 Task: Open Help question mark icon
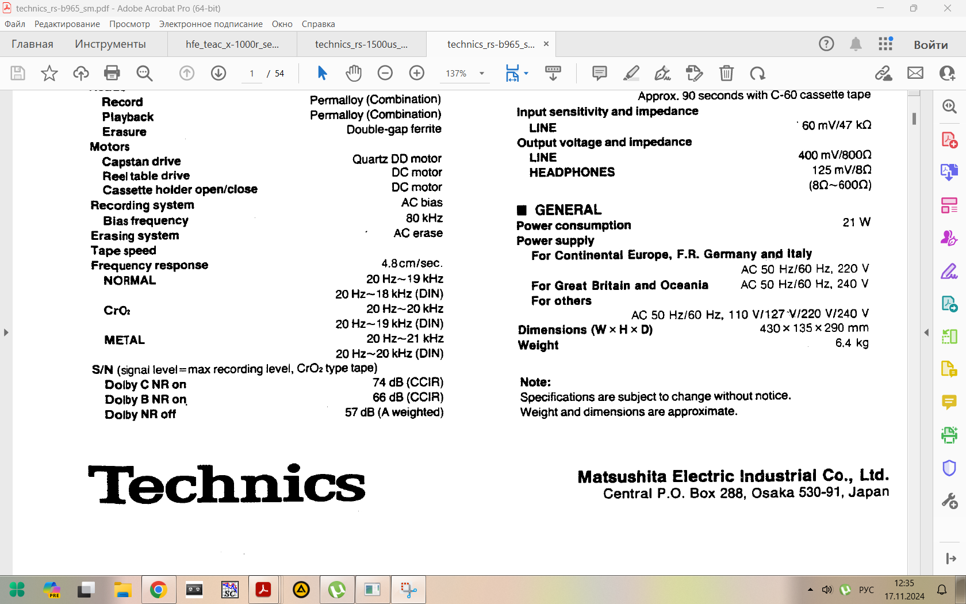click(826, 44)
